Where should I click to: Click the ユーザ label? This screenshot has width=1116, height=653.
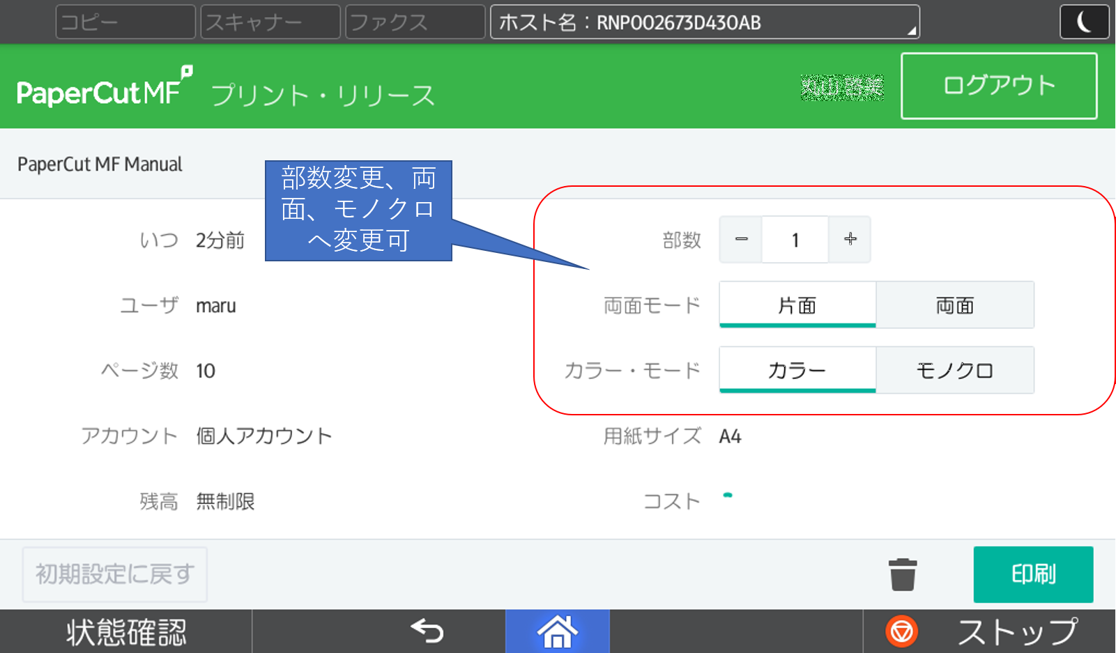click(149, 305)
